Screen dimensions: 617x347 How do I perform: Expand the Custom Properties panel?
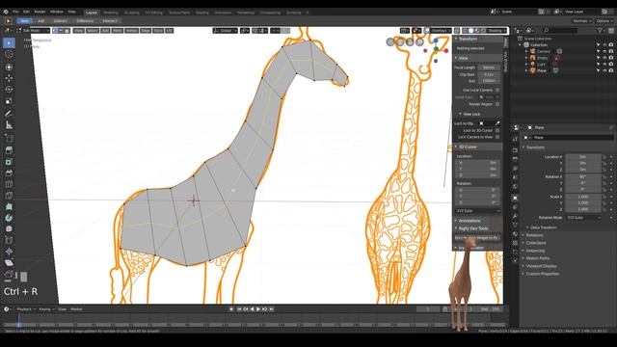[542, 274]
